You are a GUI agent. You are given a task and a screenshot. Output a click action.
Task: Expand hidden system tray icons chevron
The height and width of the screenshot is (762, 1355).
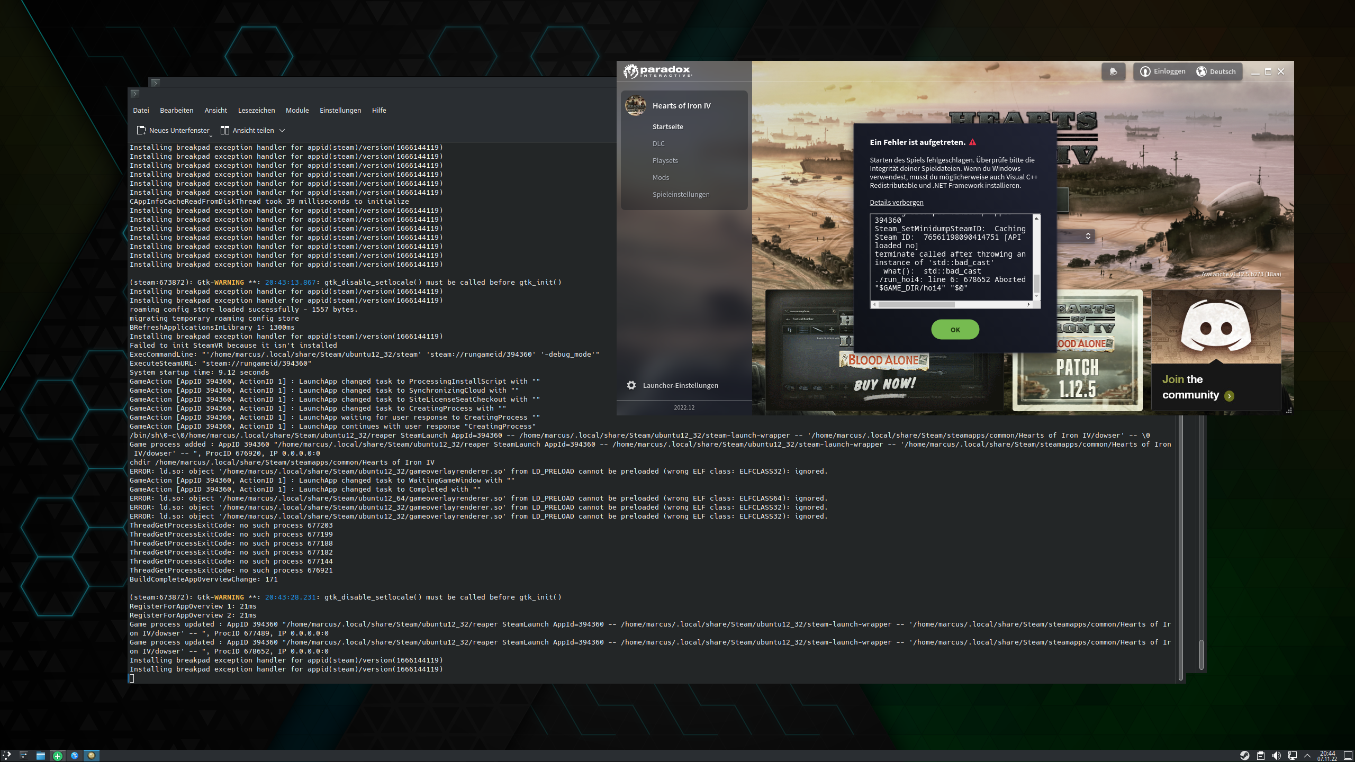click(x=1307, y=755)
